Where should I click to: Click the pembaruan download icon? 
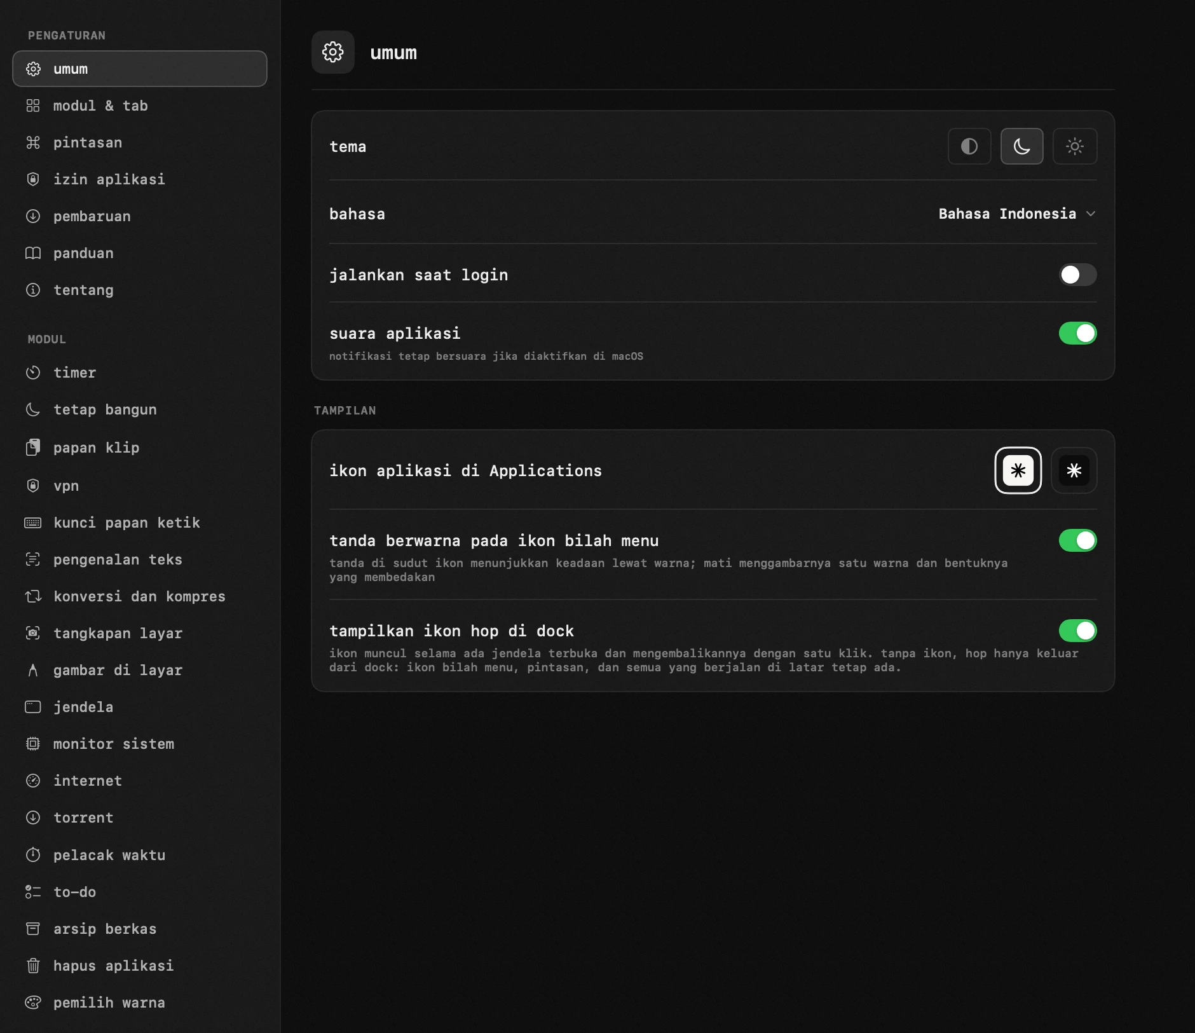[33, 216]
